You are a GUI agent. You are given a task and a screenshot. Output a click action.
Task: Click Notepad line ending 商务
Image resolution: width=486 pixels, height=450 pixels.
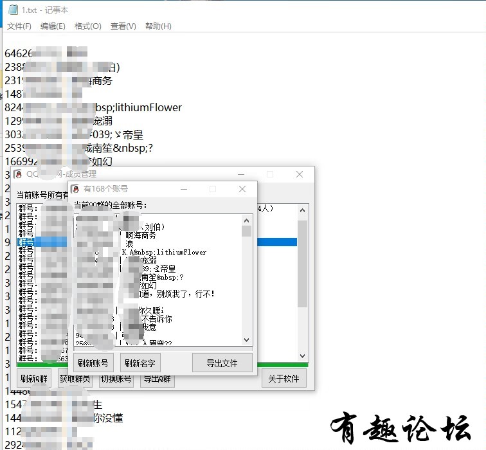(59, 80)
